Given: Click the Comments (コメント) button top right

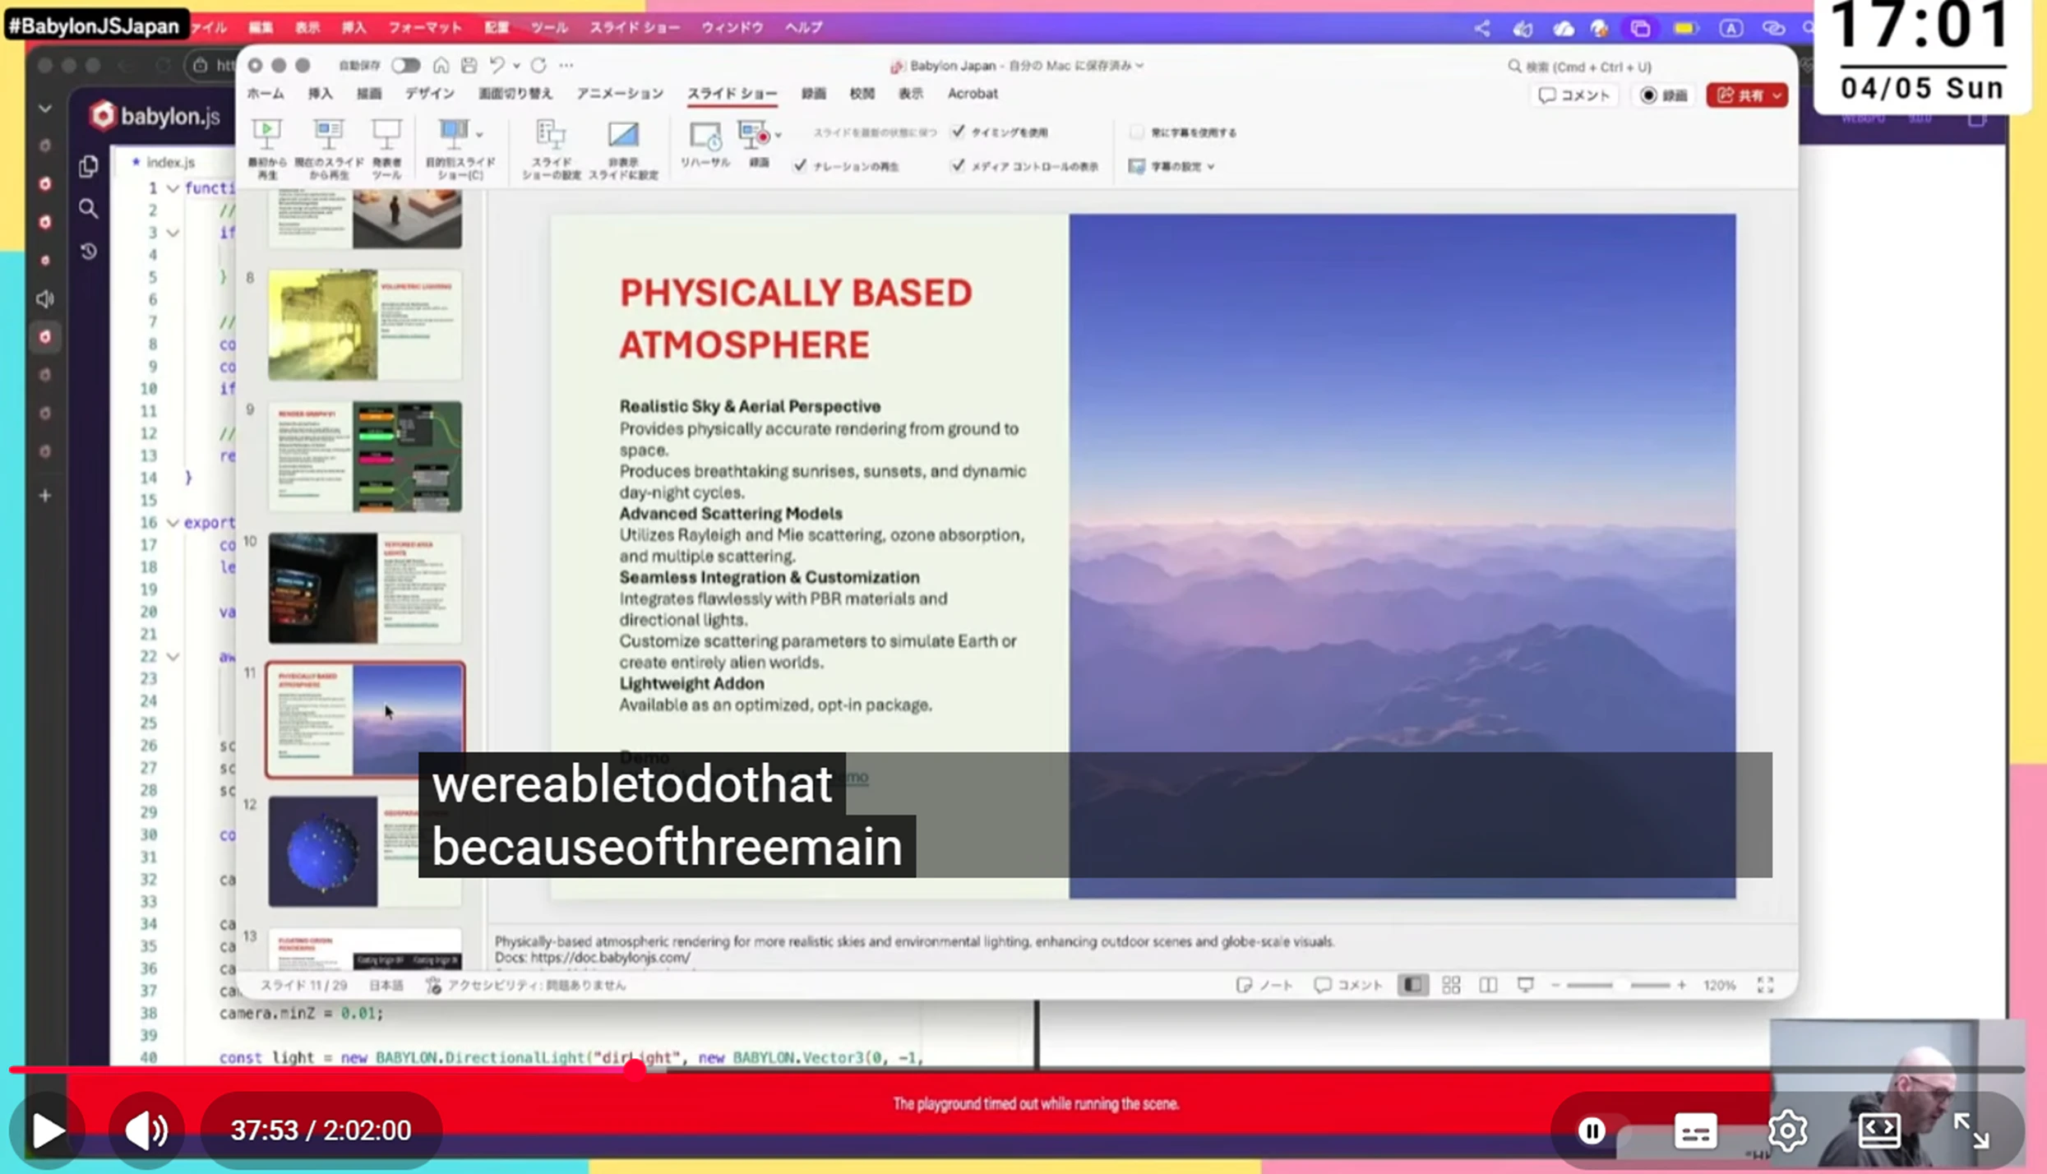Looking at the screenshot, I should click(1574, 95).
